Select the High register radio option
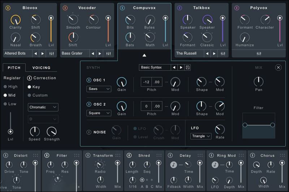289x192 pixels. pos(6,86)
